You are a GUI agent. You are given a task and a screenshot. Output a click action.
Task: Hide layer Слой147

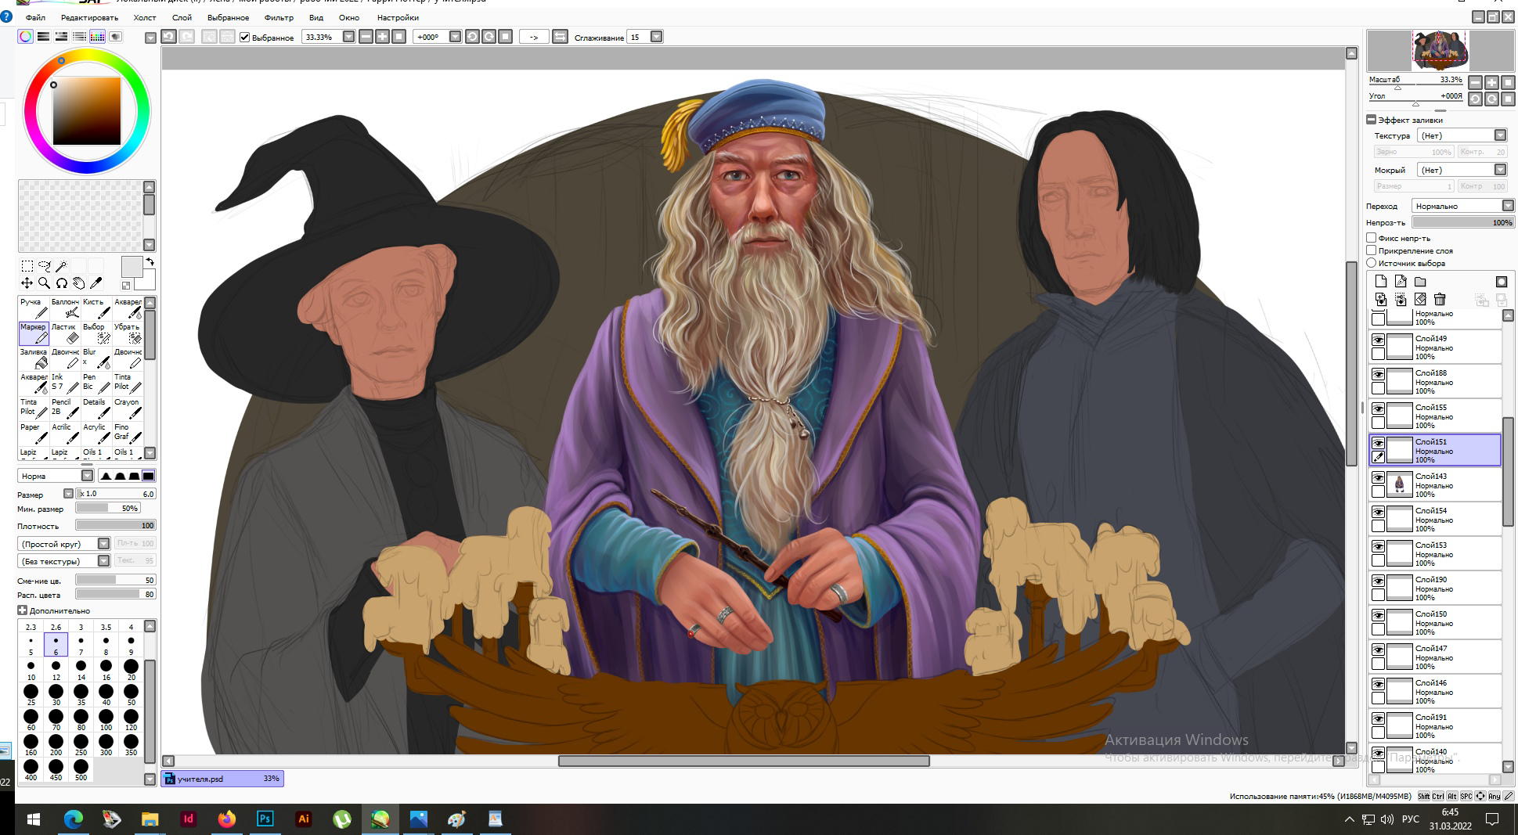pos(1378,650)
